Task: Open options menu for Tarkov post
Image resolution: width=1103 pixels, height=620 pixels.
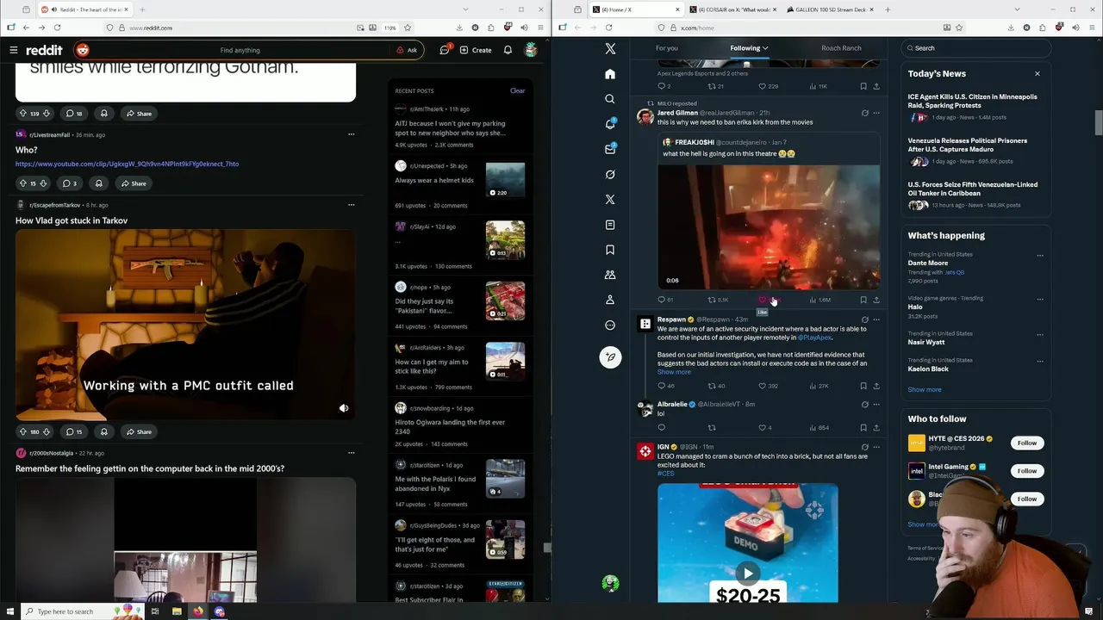Action: [351, 205]
